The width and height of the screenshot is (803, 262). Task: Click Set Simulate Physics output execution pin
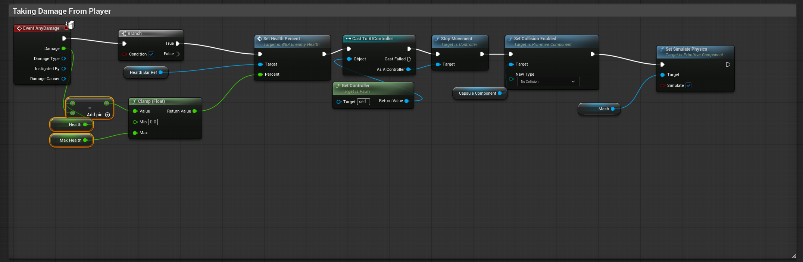728,64
